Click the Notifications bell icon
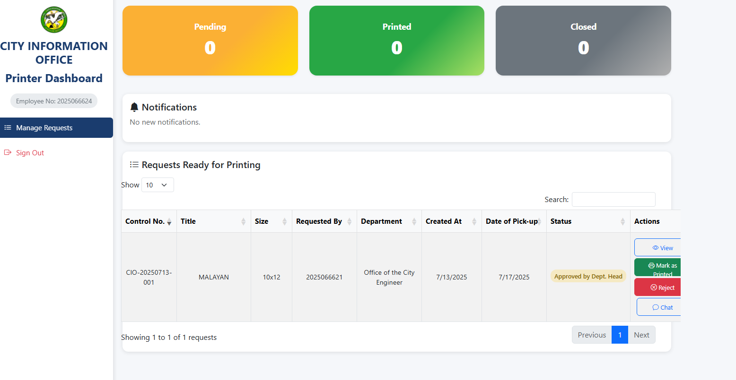 pos(134,107)
